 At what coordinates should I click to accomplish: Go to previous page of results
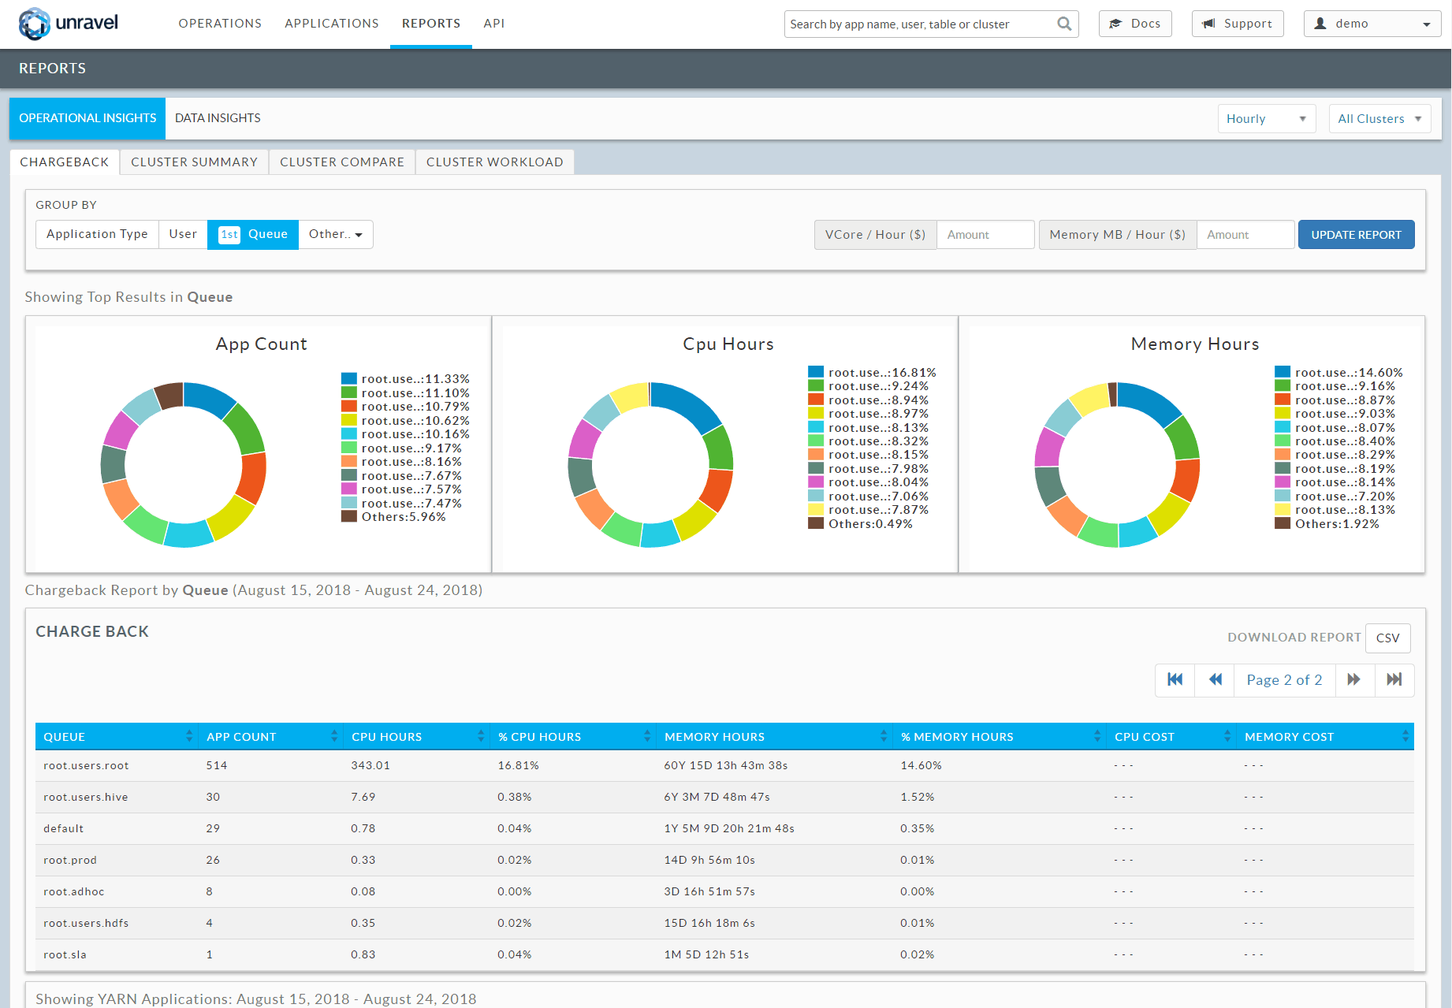(x=1215, y=679)
